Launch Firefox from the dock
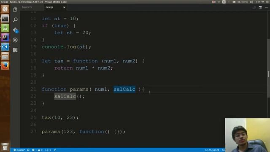270x152 pixels. tap(5, 66)
